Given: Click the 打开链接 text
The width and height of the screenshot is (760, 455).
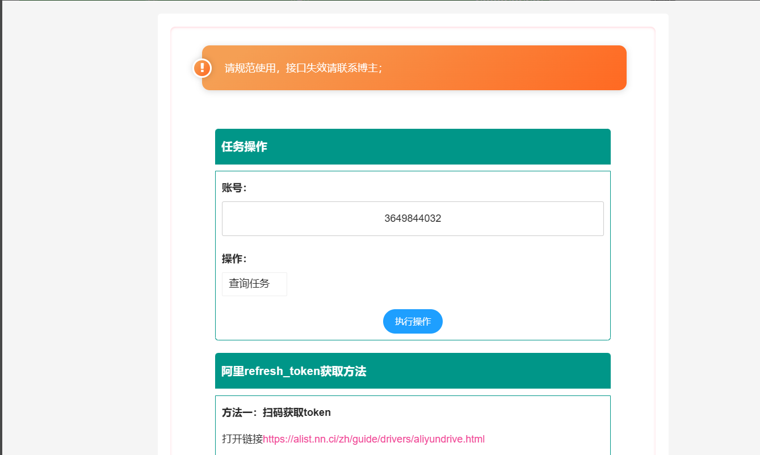Looking at the screenshot, I should click(x=242, y=439).
